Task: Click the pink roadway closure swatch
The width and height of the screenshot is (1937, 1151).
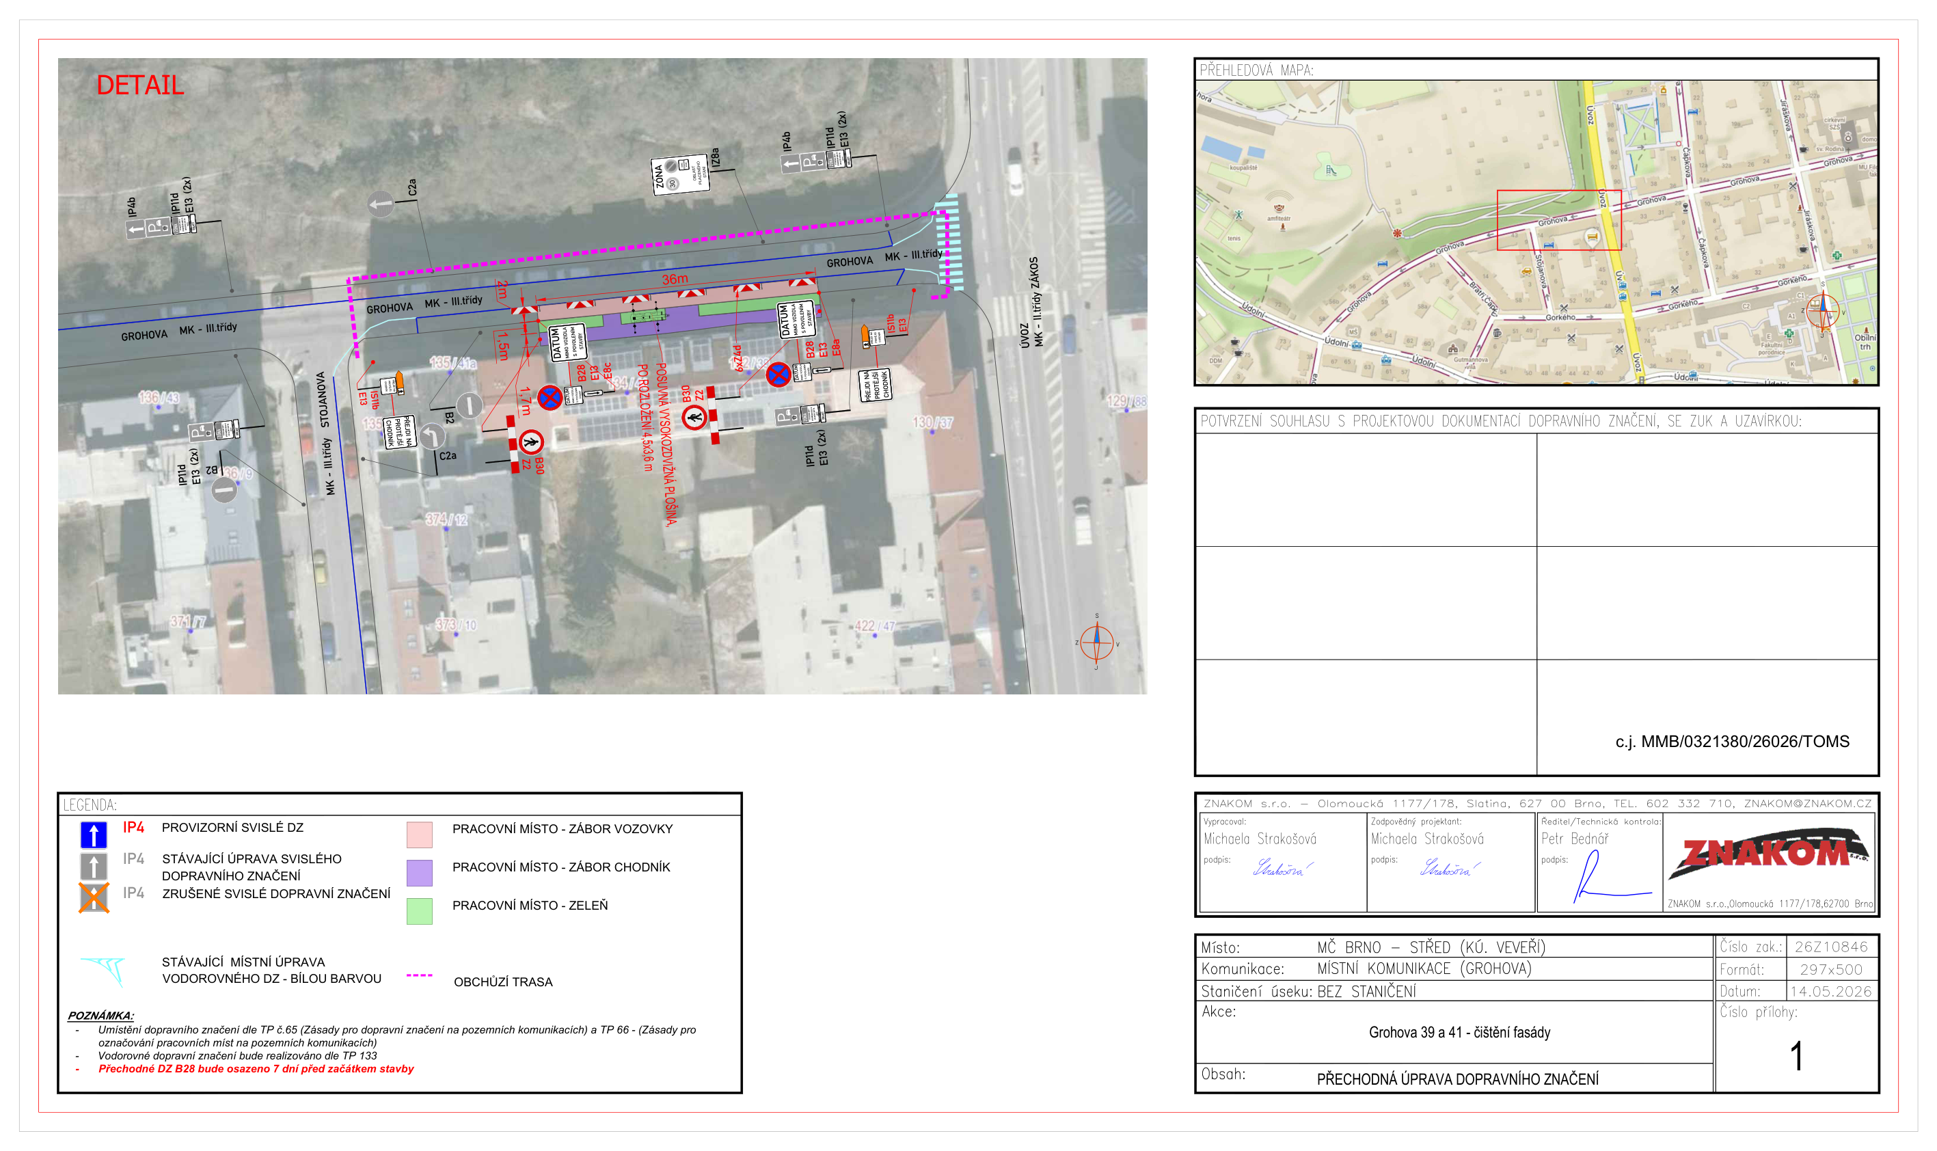Action: point(420,835)
